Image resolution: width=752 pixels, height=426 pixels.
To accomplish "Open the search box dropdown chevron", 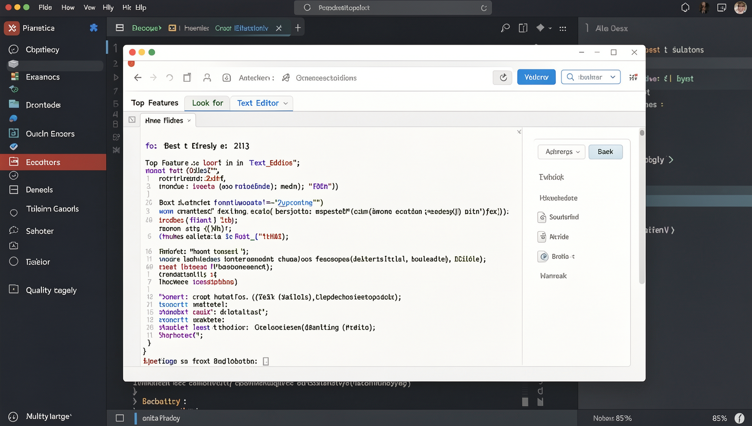I will [x=613, y=77].
